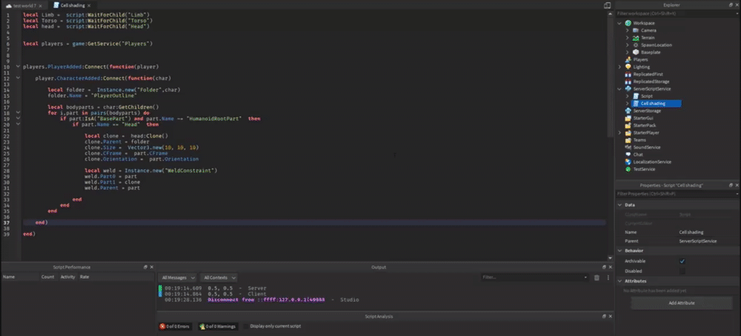Screen dimensions: 741x336
Task: Toggle the 0 of 0 Errors filter
Action: pyautogui.click(x=176, y=326)
